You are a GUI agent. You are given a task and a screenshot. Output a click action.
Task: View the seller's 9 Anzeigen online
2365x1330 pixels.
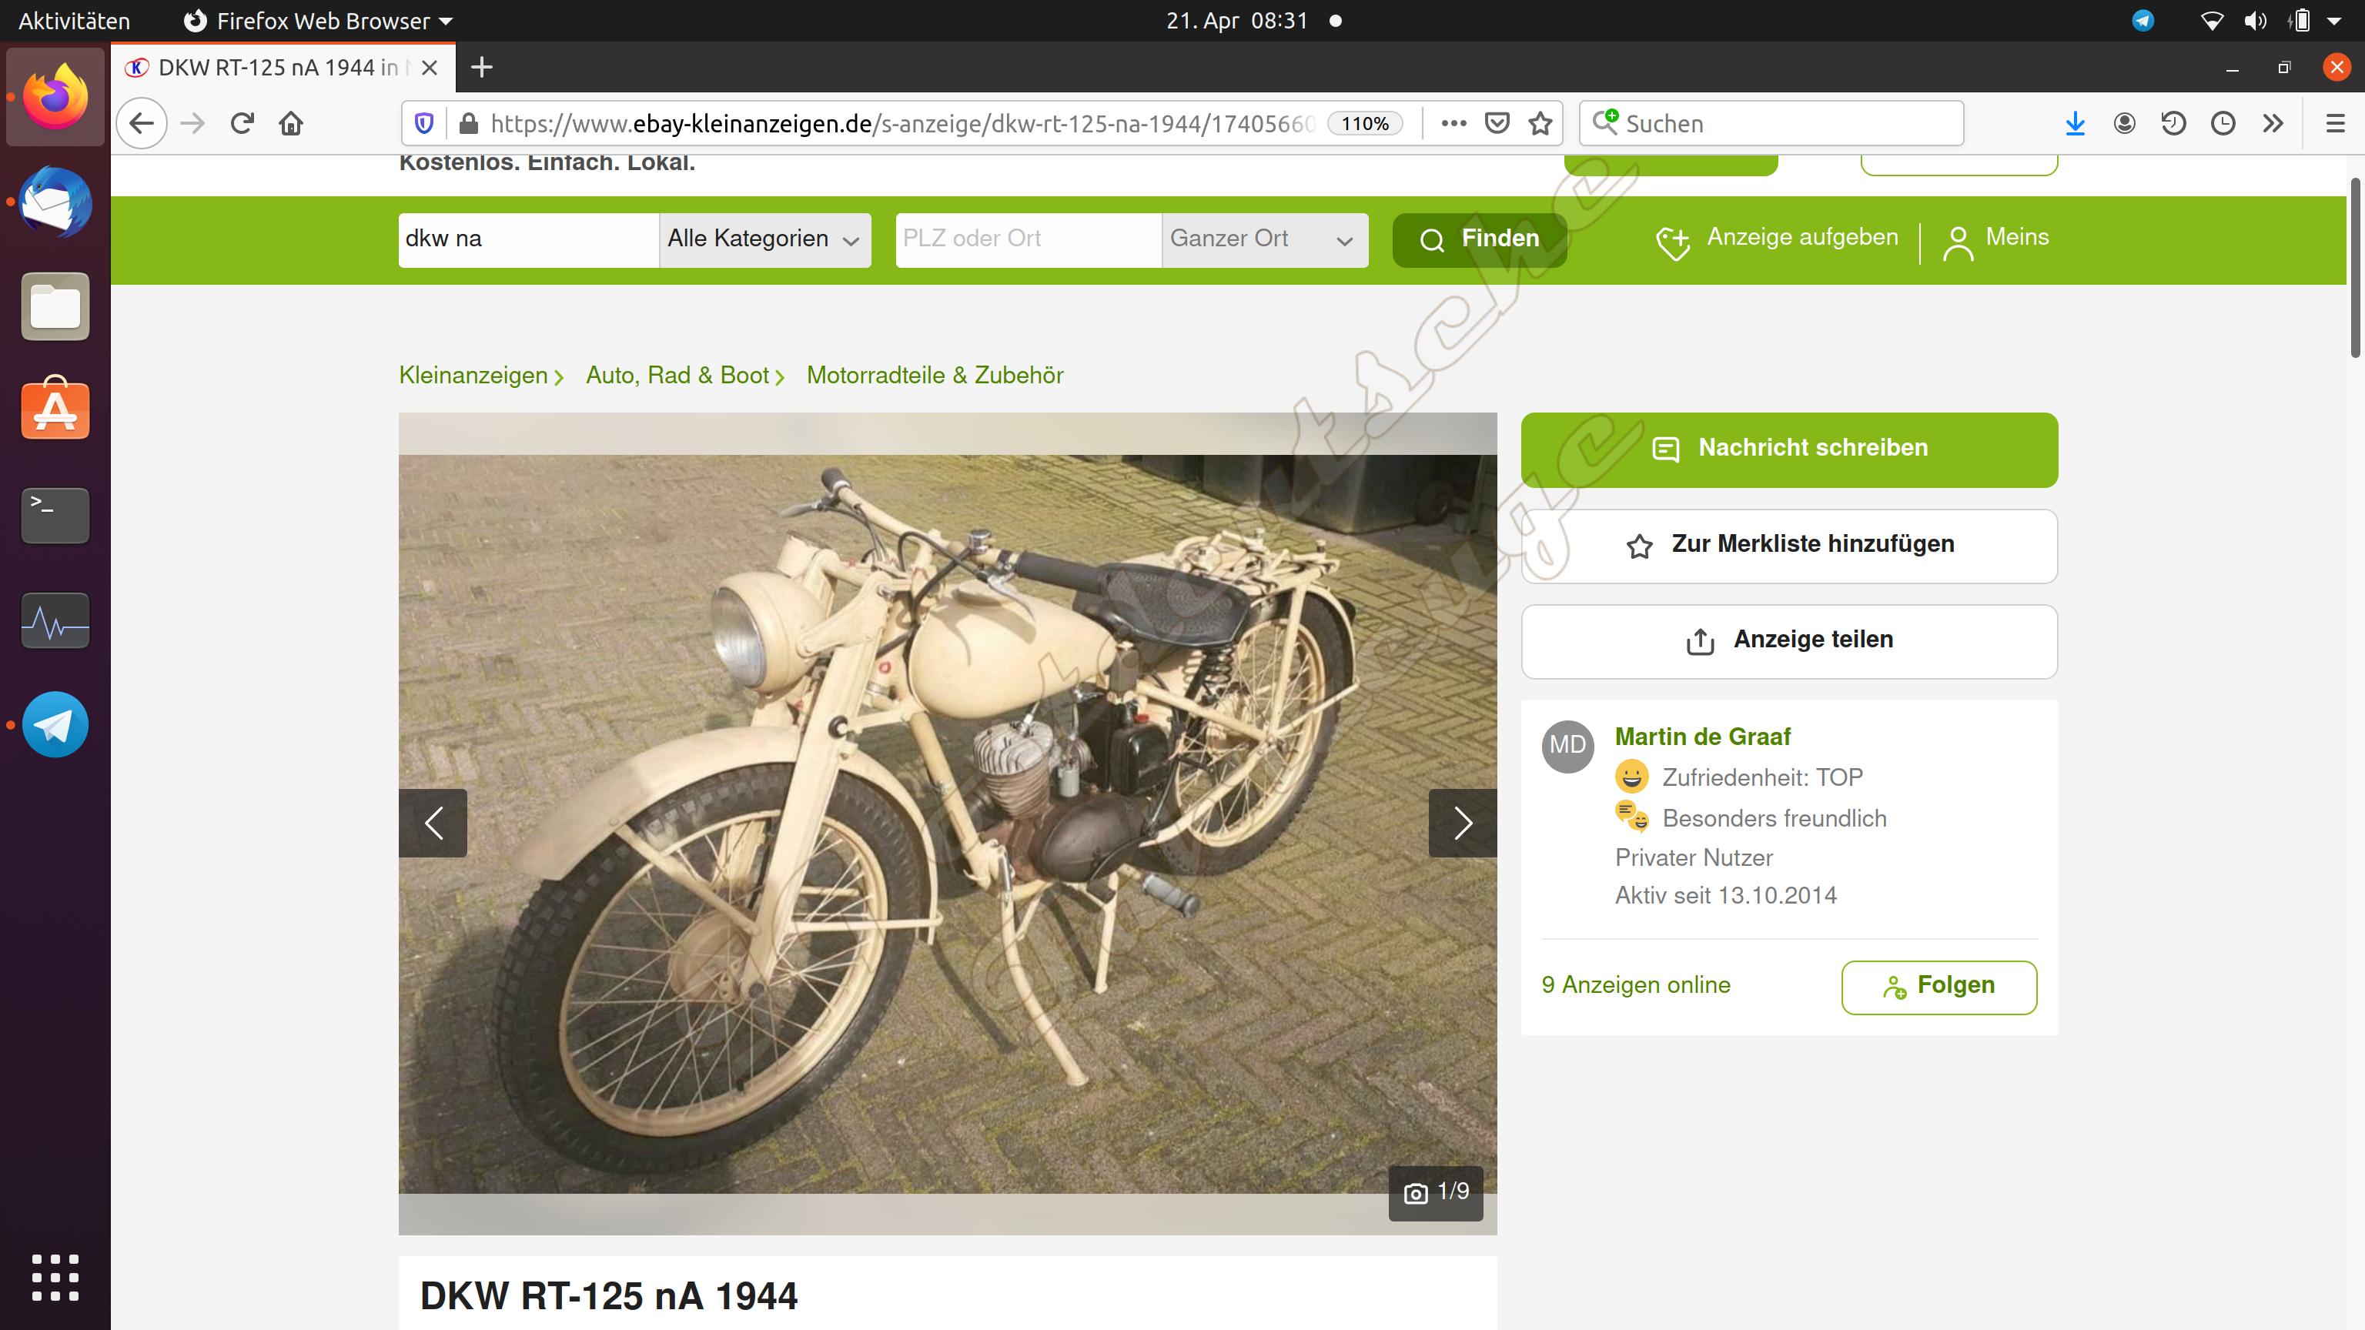[x=1636, y=985]
